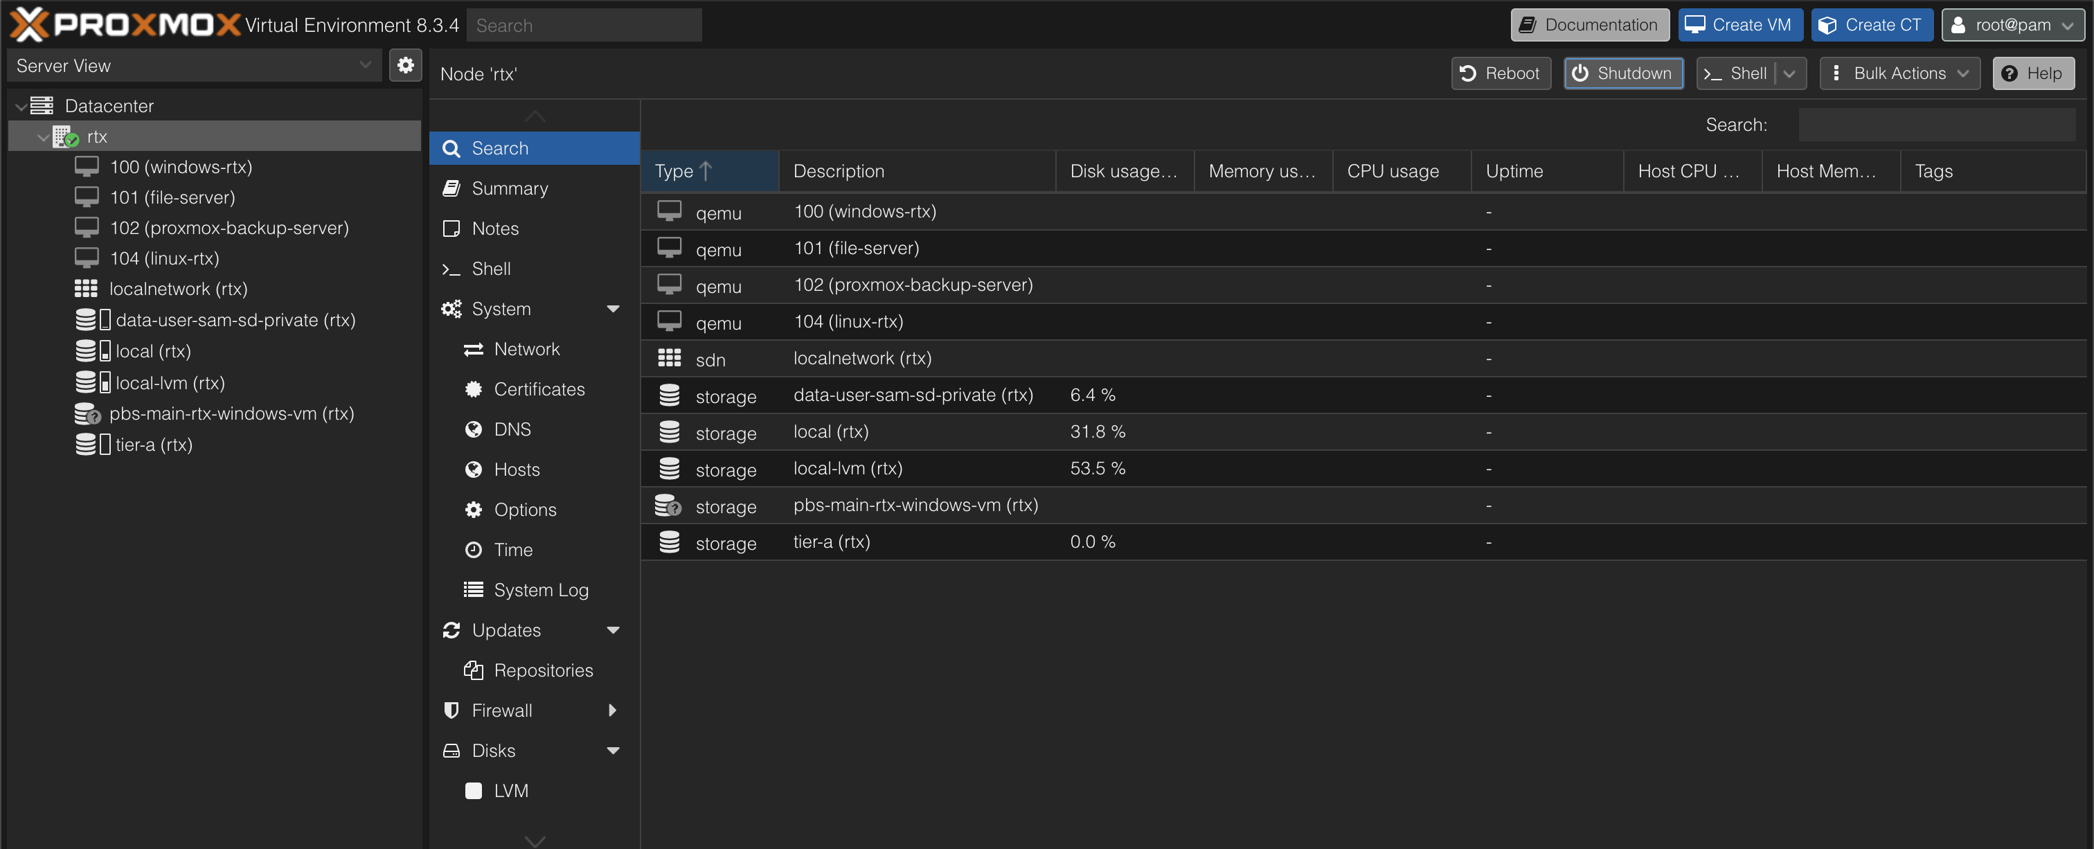Open the Server View settings gear

tap(405, 65)
